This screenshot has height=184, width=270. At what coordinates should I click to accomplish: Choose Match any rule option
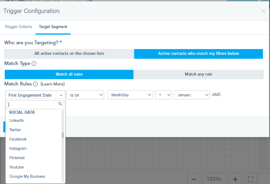tap(198, 74)
